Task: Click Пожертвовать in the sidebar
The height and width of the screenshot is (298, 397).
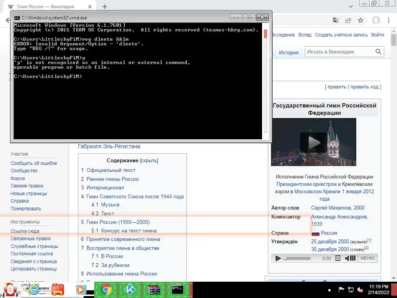Action: point(26,208)
